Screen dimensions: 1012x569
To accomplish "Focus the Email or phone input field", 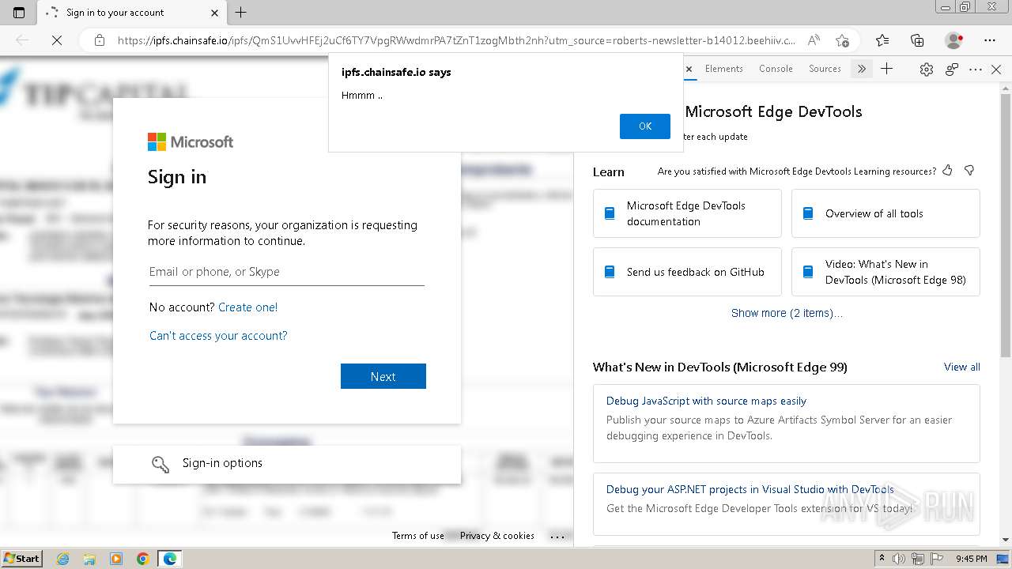I will point(287,272).
